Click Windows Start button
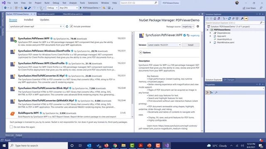Screen dimensions: 266x149 click(4, 145)
